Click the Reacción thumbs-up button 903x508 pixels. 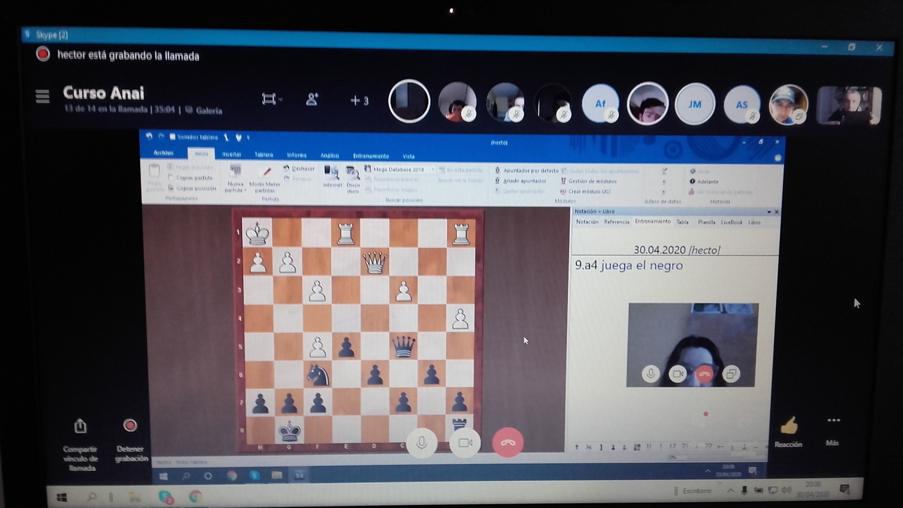[x=788, y=432]
